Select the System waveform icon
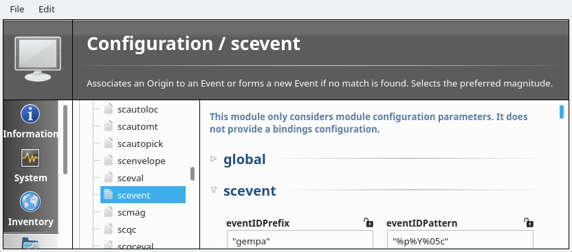The height and width of the screenshot is (252, 572). point(30,158)
